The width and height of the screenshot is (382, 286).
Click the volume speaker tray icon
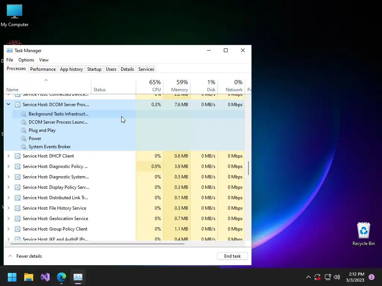[x=337, y=277]
